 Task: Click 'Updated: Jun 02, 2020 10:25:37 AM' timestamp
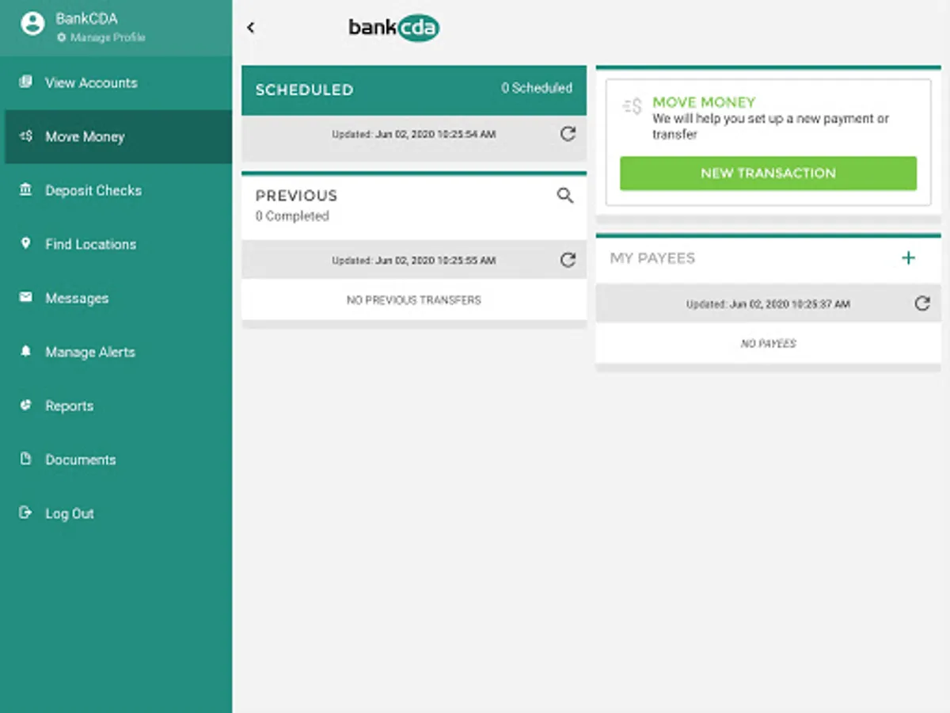tap(768, 304)
